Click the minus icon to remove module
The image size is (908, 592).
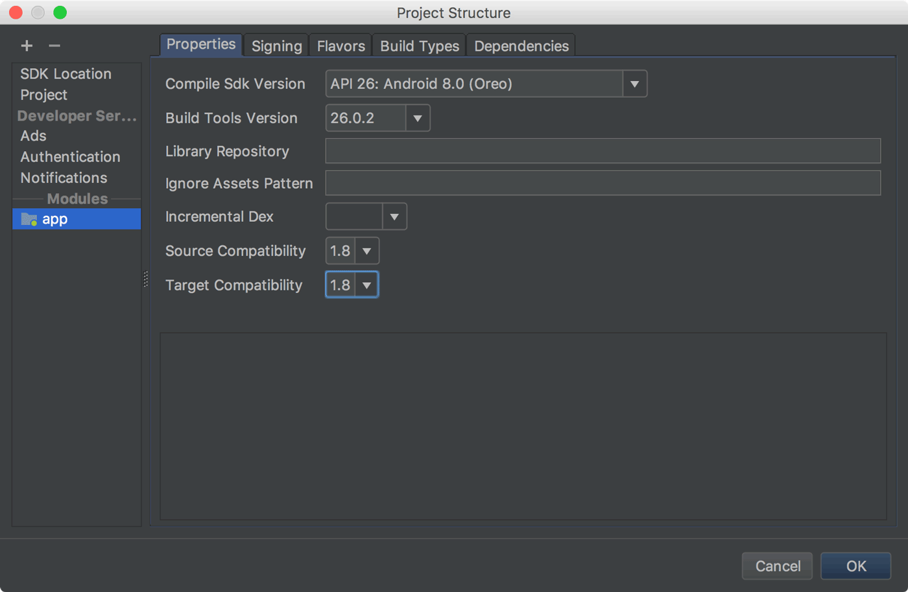tap(54, 45)
